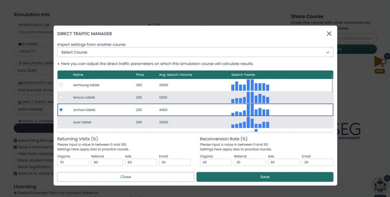Open the Select Course dropdown
390x197 pixels.
point(195,52)
